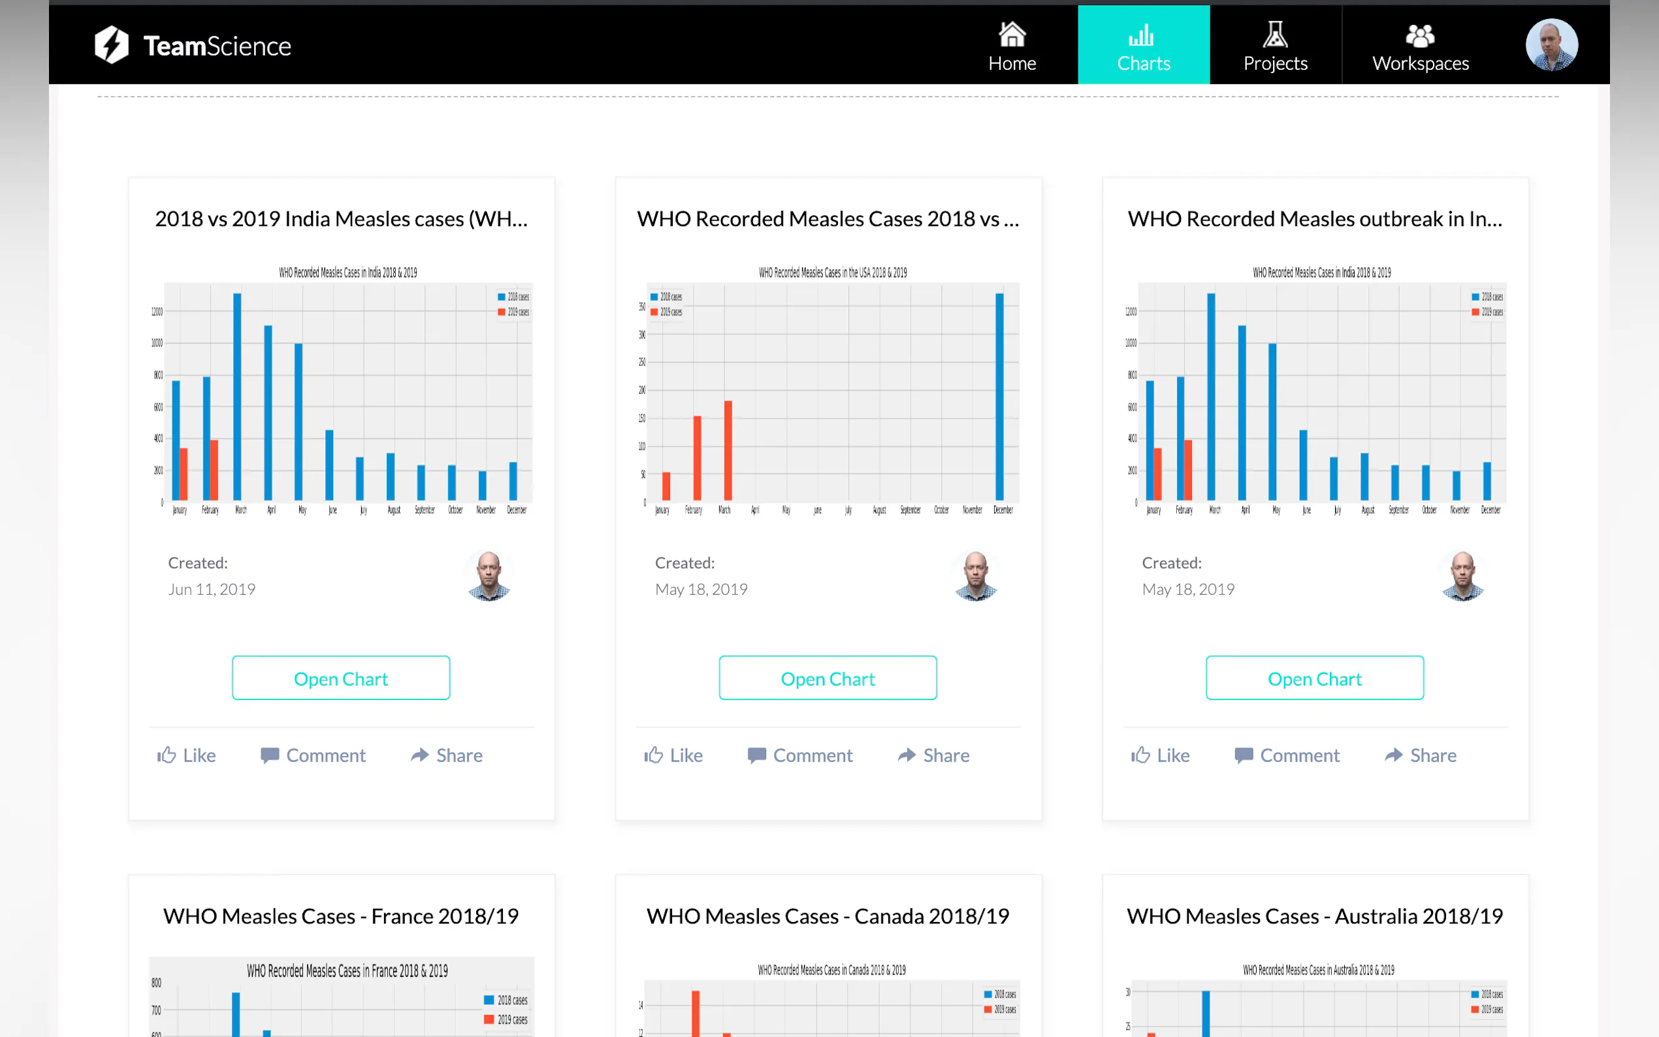This screenshot has width=1659, height=1037.
Task: Click the WHO Measles Cases - France title
Action: [341, 916]
